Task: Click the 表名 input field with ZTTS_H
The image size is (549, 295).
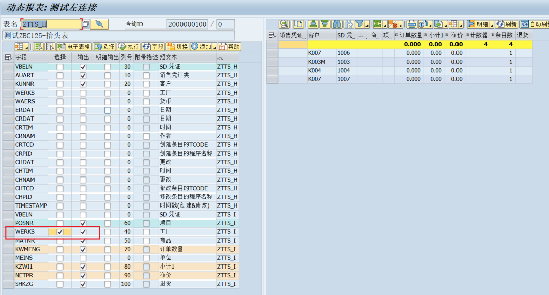Action: pyautogui.click(x=52, y=24)
